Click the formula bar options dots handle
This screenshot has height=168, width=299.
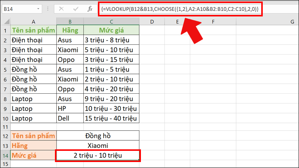click(48, 9)
